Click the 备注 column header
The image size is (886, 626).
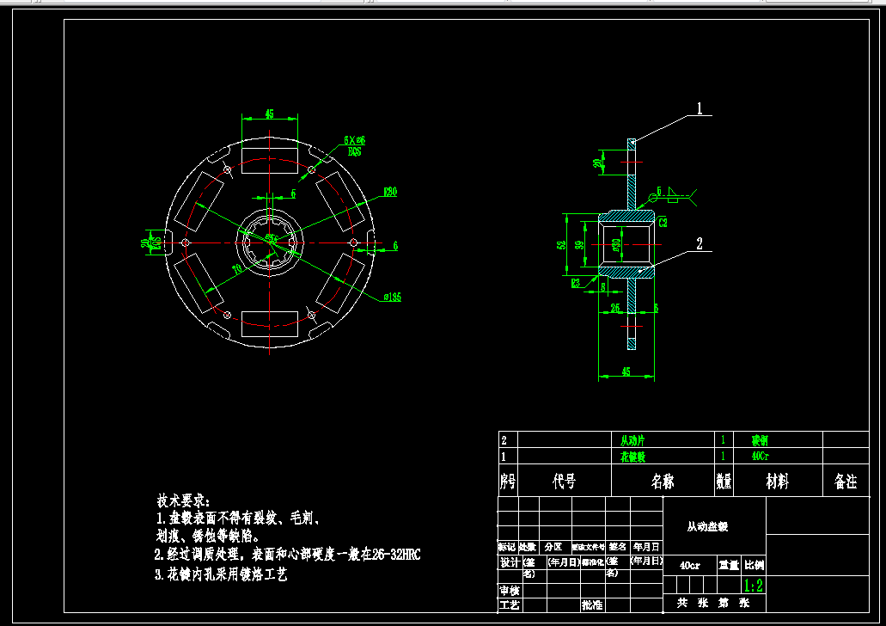pos(846,482)
